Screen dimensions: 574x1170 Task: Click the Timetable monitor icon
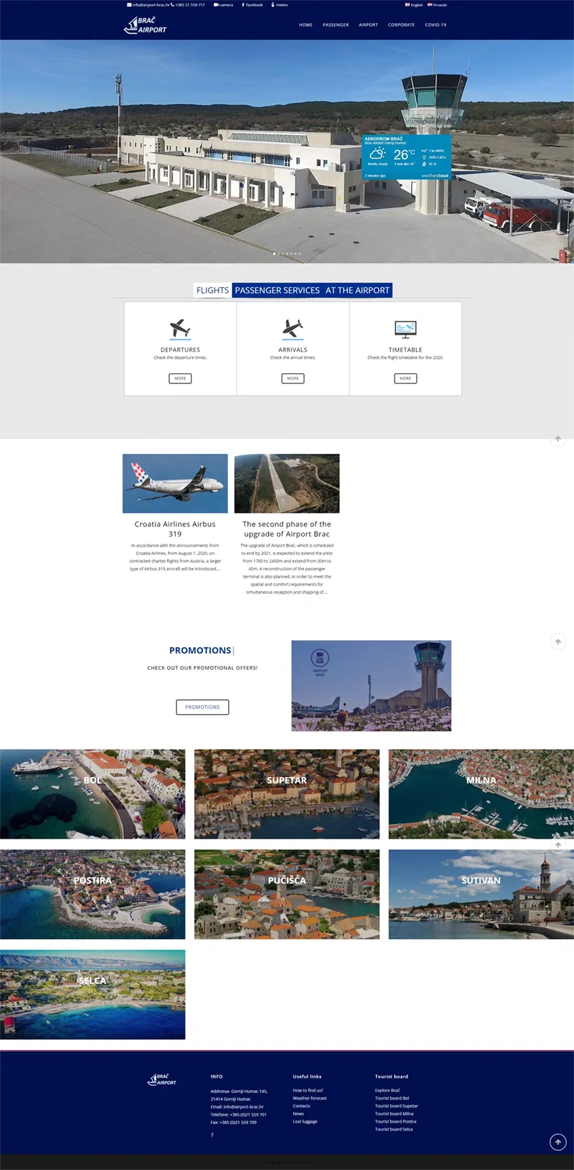coord(405,329)
